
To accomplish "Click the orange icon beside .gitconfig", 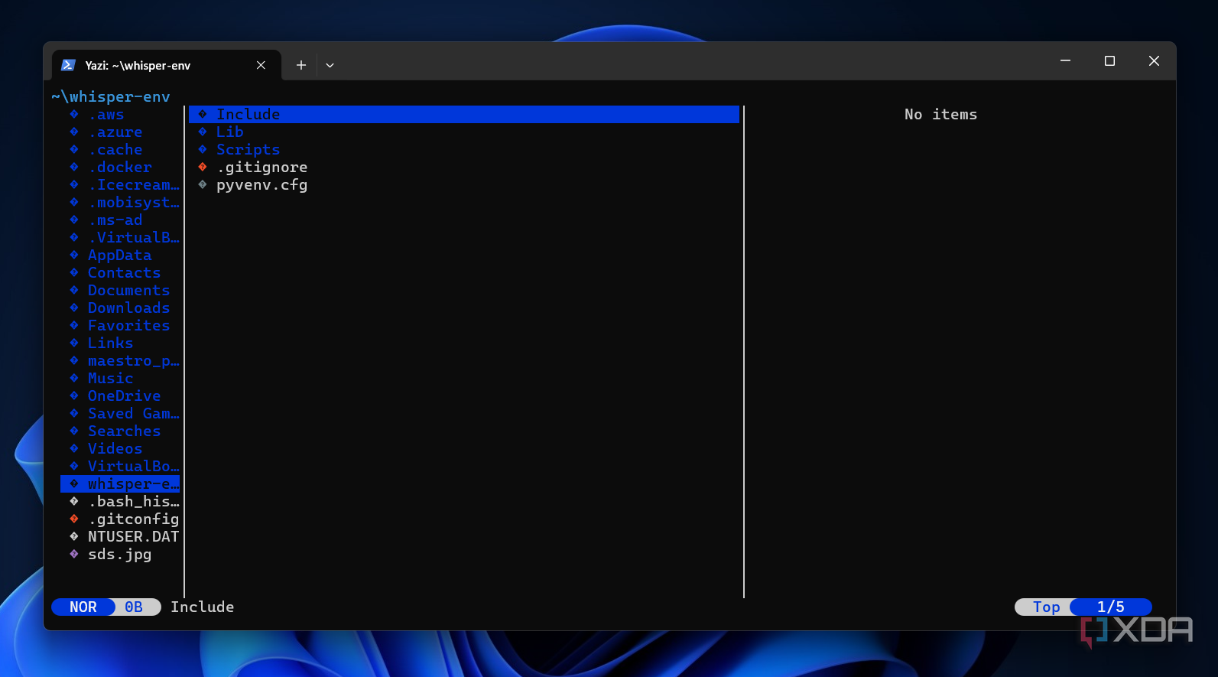I will click(x=74, y=519).
